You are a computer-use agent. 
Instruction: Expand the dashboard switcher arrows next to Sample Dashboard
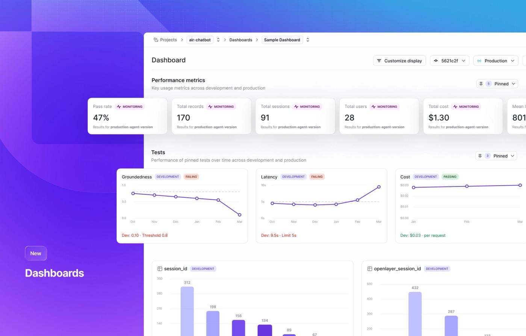[308, 40]
